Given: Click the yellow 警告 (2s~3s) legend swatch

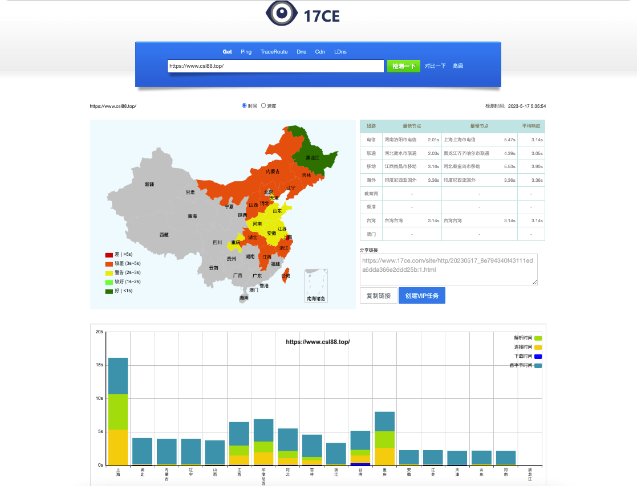Looking at the screenshot, I should [109, 273].
